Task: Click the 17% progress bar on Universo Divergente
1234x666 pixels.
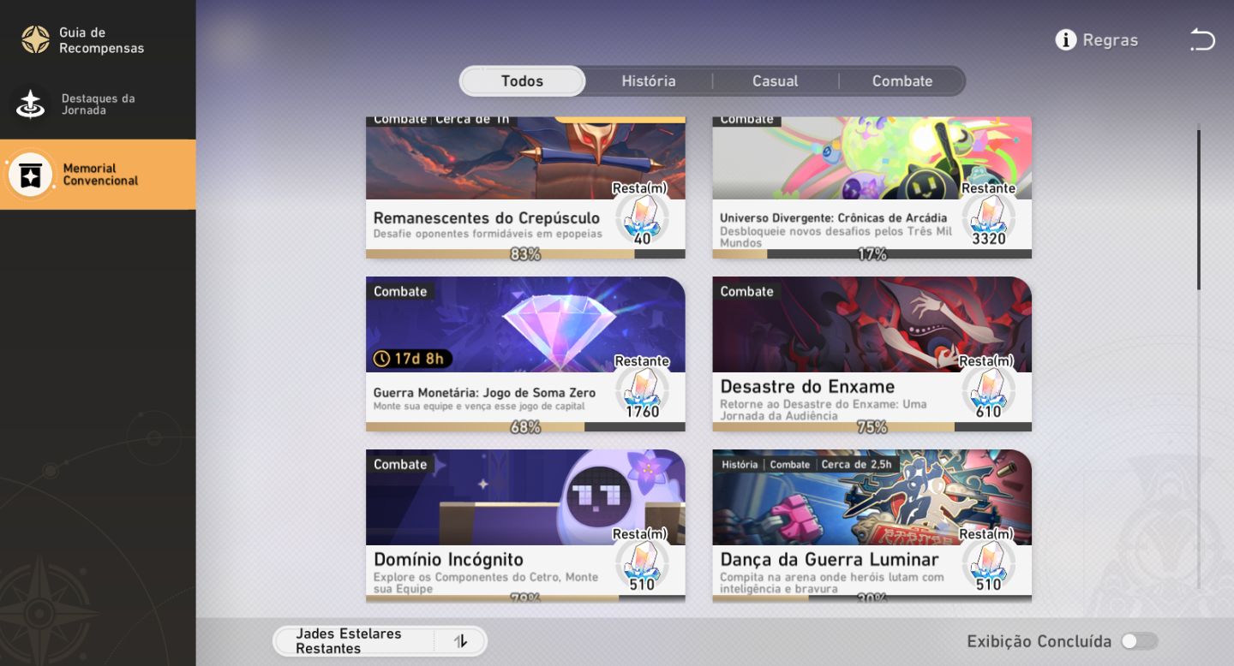Action: click(872, 254)
